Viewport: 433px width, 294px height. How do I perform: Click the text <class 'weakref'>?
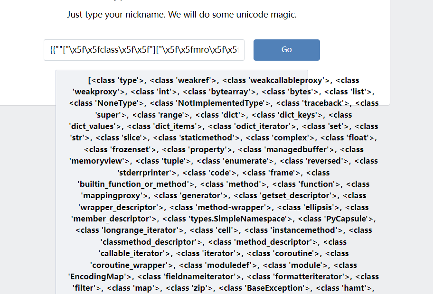pyautogui.click(x=183, y=80)
